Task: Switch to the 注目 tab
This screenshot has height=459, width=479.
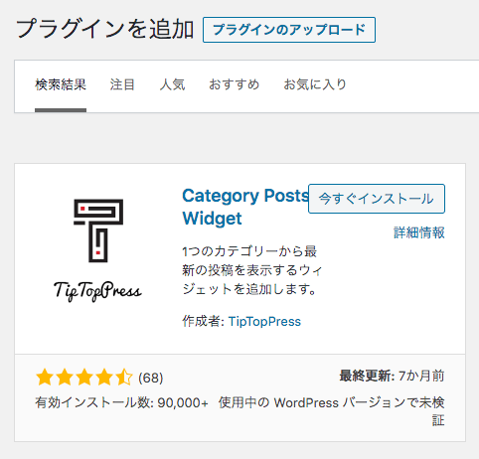Action: point(122,84)
